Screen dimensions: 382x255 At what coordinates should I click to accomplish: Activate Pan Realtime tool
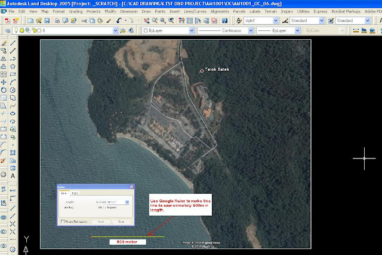click(x=146, y=21)
